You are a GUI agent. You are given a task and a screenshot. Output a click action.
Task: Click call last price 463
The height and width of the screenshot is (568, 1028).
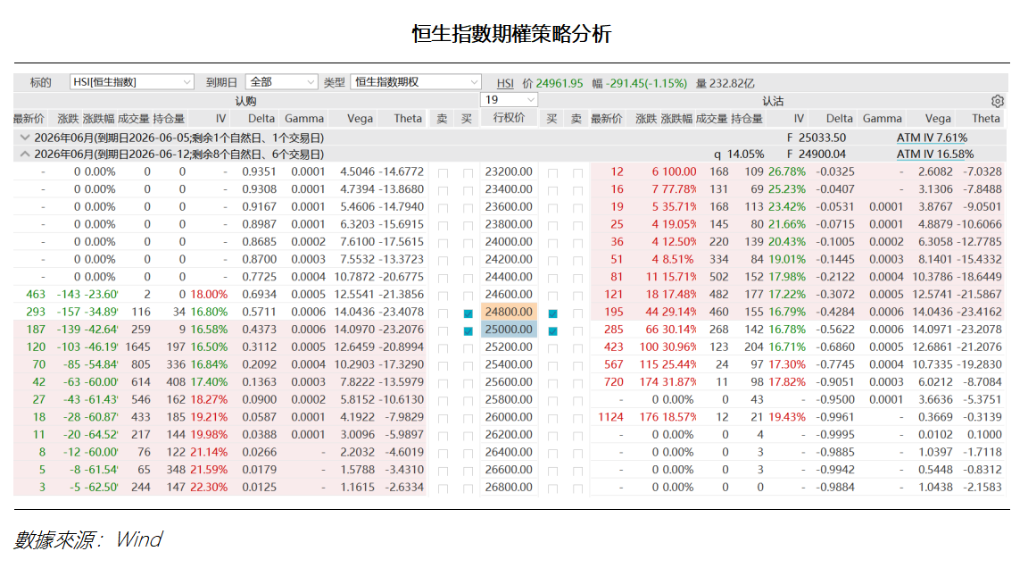click(x=36, y=295)
